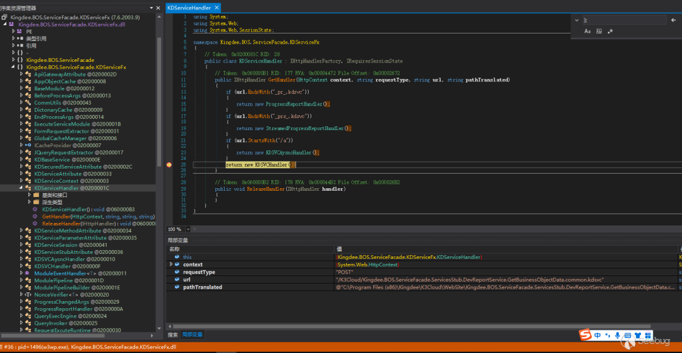This screenshot has height=353, width=682.
Task: Expand the PE node
Action: click(13, 32)
